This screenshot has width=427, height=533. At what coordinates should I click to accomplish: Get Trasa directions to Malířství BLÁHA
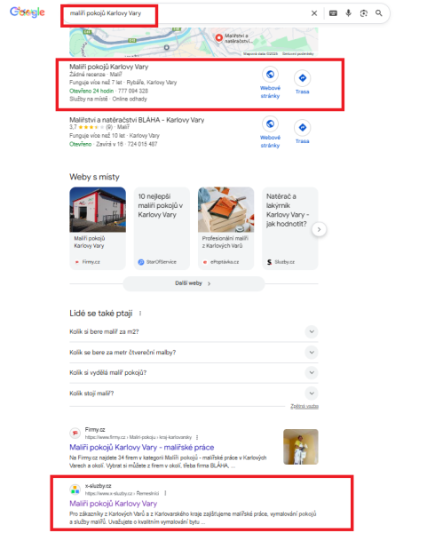pyautogui.click(x=303, y=132)
